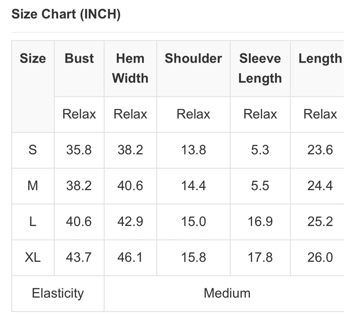The width and height of the screenshot is (355, 318).
Task: Select the L size row label
Action: (x=33, y=222)
